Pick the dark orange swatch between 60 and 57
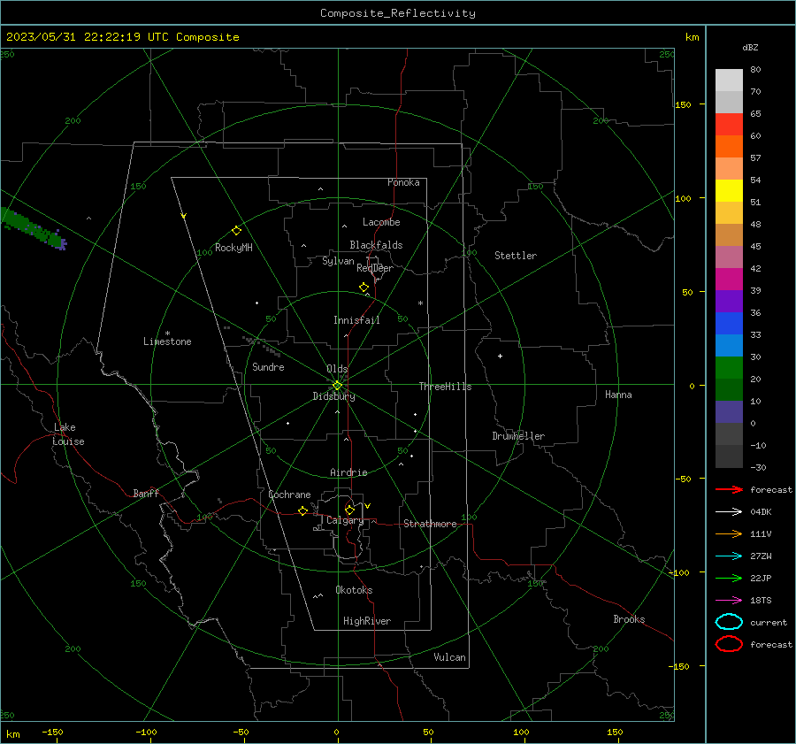 pos(729,146)
